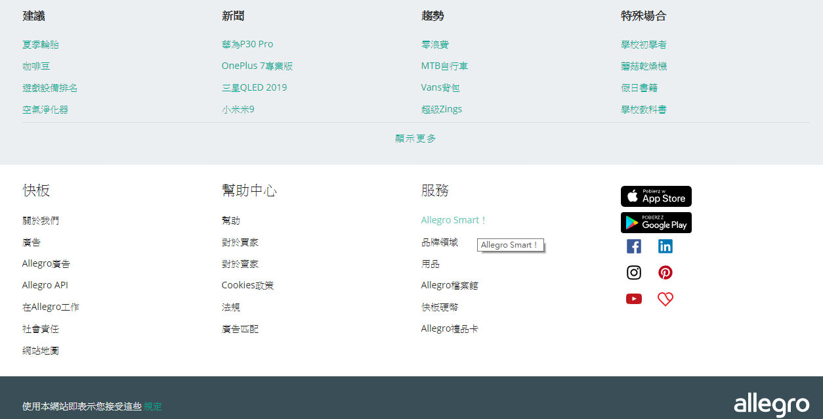Select the 遊戲設備排名 link
This screenshot has height=419, width=823.
coord(50,88)
